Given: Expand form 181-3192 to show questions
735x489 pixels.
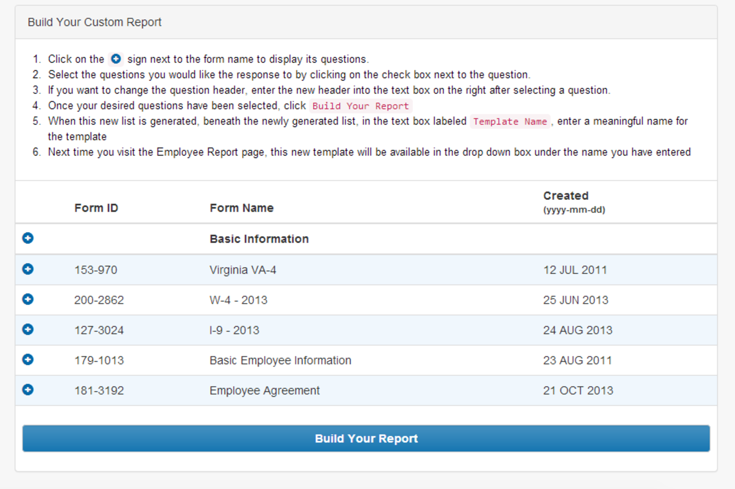Looking at the screenshot, I should tap(28, 390).
